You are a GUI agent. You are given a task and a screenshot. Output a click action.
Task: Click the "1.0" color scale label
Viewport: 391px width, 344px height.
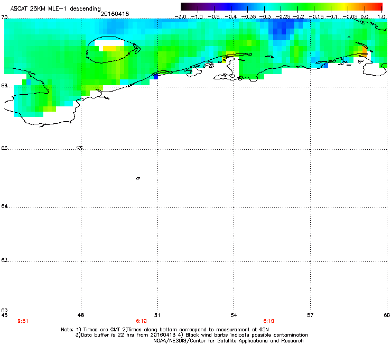coord(381,17)
